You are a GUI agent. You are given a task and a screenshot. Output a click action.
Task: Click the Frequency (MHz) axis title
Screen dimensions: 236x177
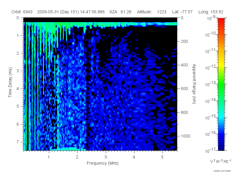tap(103, 163)
